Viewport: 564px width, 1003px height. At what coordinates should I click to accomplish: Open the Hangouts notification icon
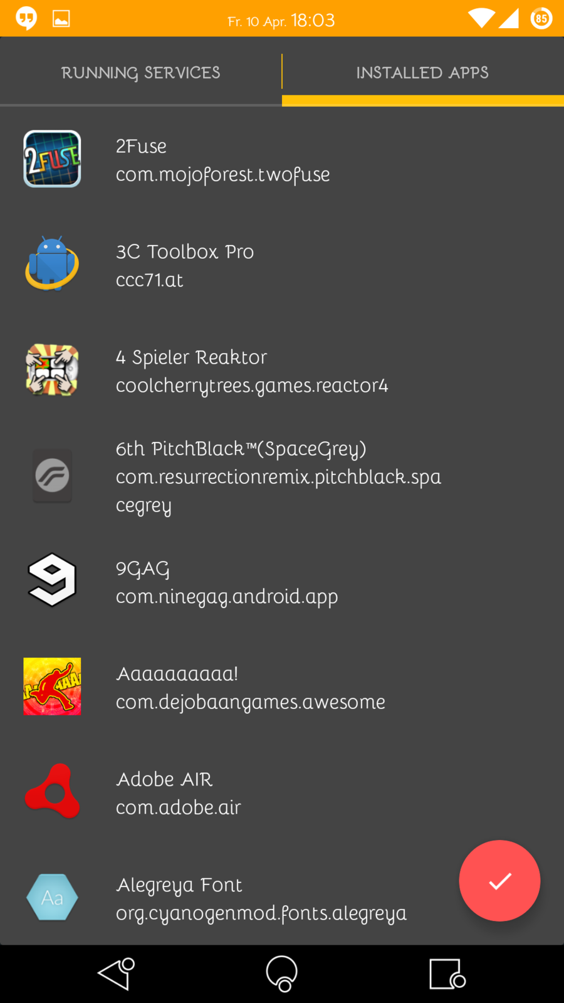pos(26,19)
